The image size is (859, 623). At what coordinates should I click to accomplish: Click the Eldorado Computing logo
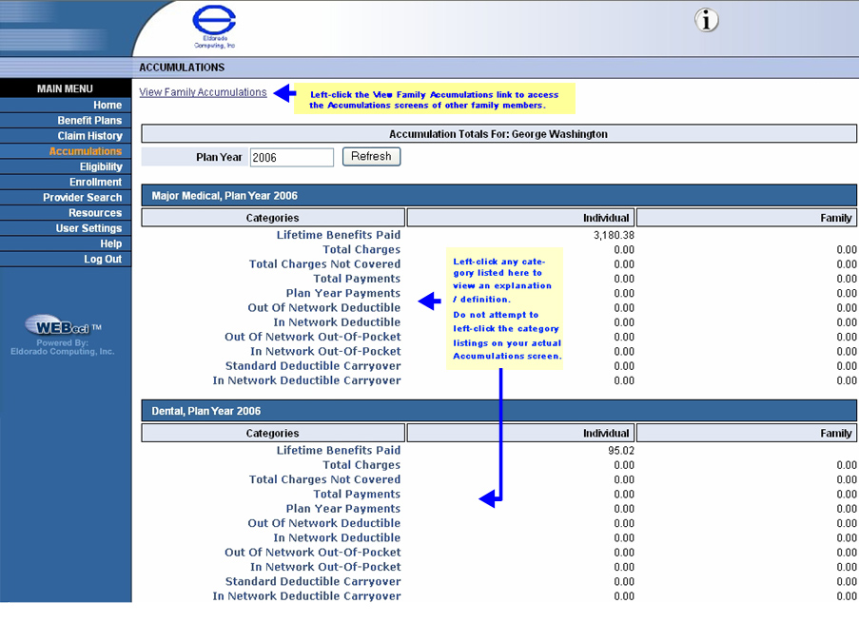214,26
